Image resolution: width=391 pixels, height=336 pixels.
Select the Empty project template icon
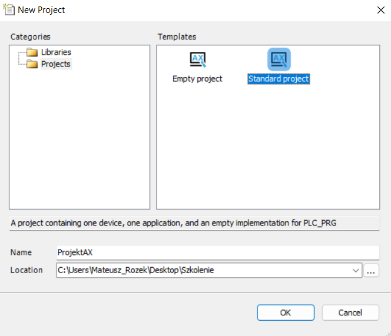click(197, 59)
